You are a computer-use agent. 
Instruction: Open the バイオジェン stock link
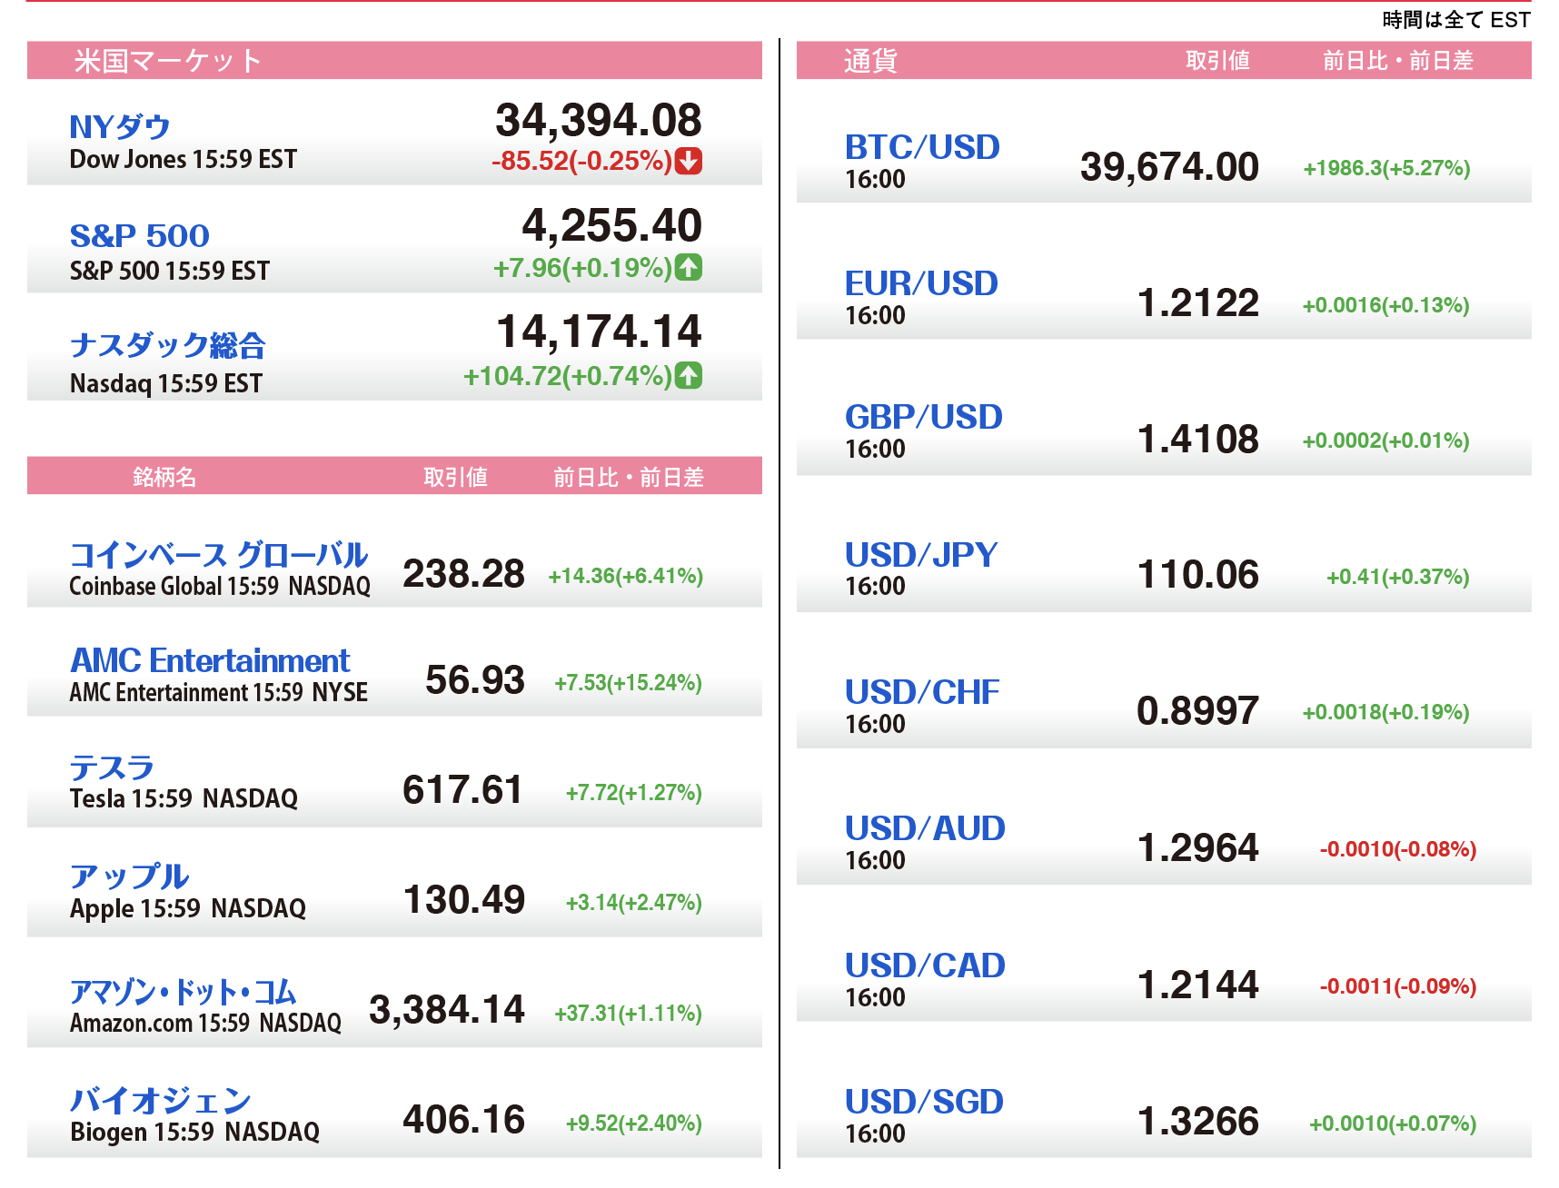(x=160, y=1101)
